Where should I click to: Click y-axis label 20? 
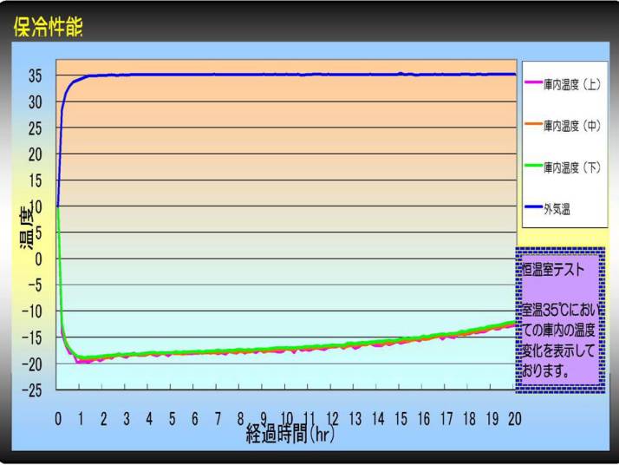35,155
